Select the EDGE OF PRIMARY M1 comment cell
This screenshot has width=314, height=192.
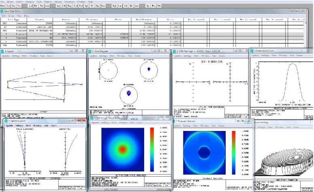click(x=40, y=31)
